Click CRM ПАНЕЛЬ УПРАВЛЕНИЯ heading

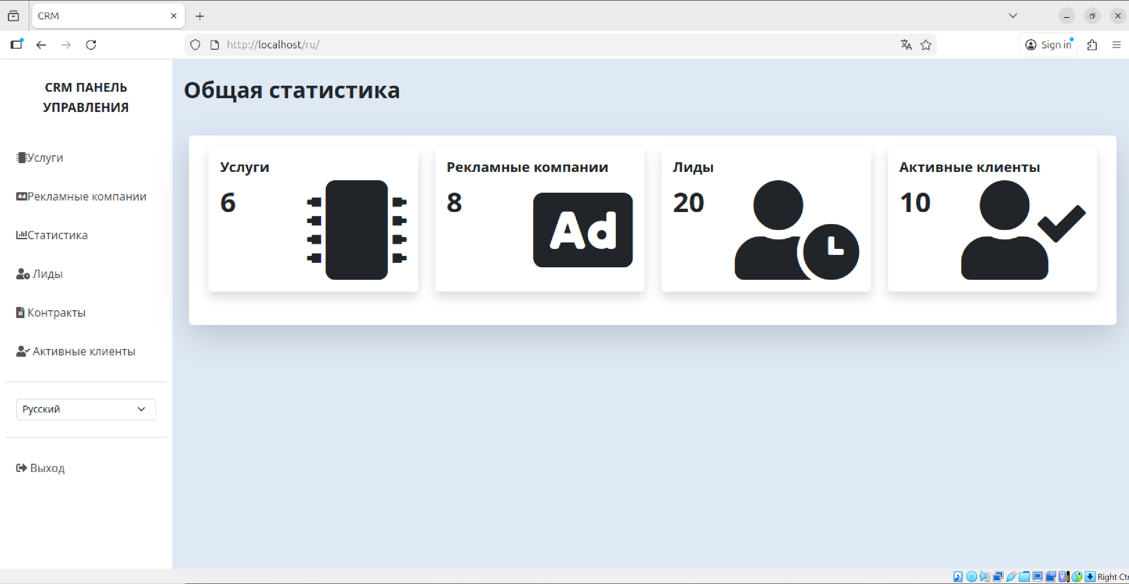click(86, 97)
